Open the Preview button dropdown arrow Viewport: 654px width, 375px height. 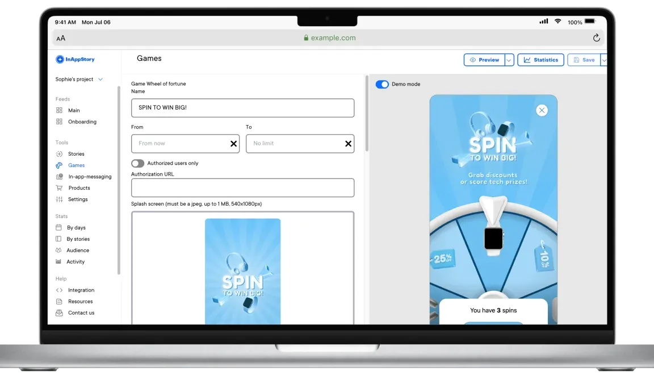point(509,60)
